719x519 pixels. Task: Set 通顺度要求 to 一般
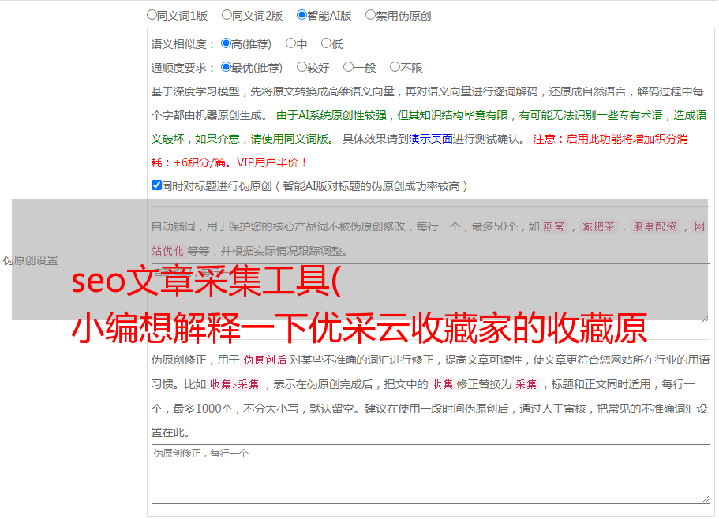coord(349,67)
